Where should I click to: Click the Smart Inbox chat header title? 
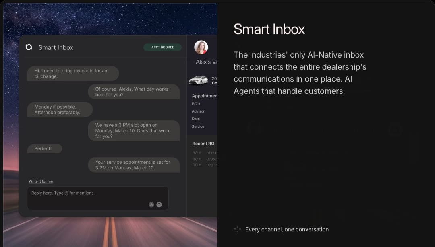tap(56, 48)
